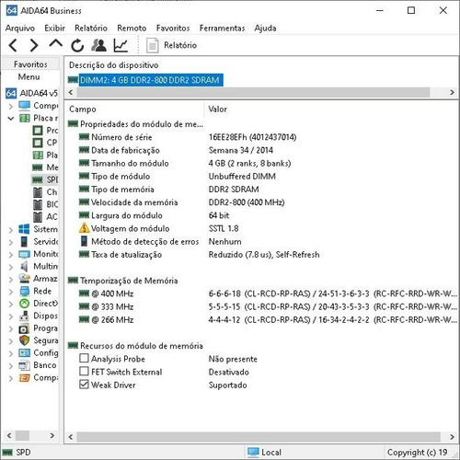460x460 pixels.
Task: Select the Rede network icon
Action: click(x=24, y=291)
